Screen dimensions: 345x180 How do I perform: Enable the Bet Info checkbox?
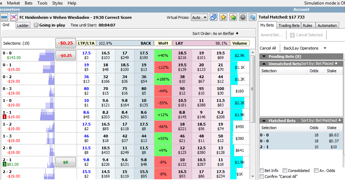point(262,171)
